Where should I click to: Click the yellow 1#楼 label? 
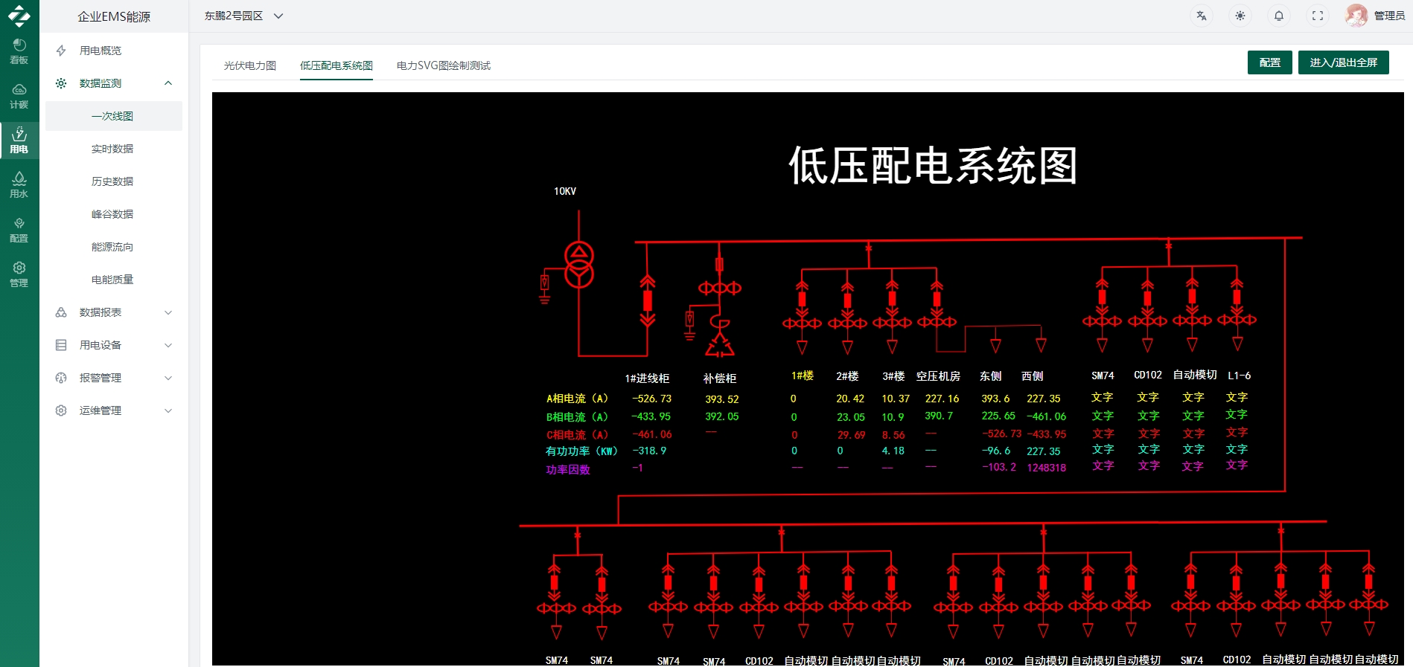coord(803,376)
